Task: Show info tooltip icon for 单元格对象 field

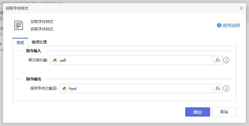Action: click(227, 60)
